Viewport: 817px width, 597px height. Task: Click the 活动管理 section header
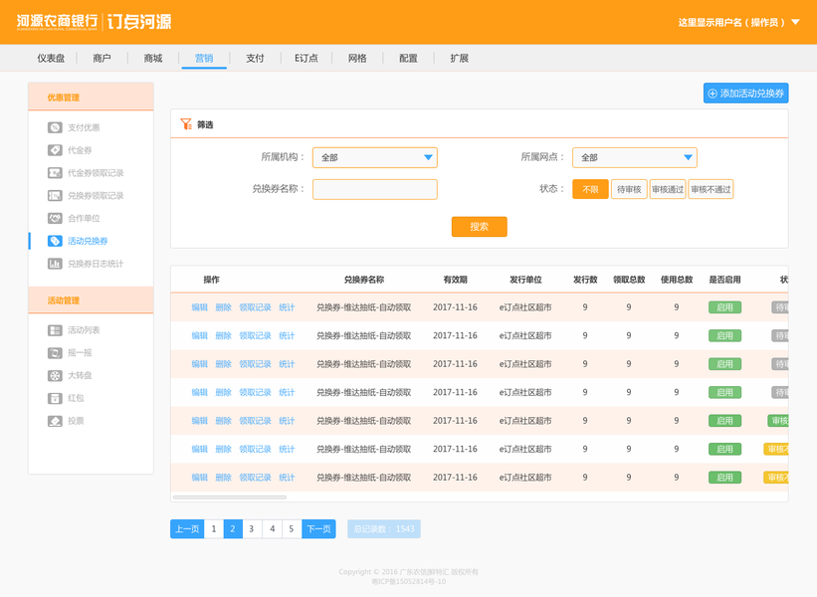(91, 300)
